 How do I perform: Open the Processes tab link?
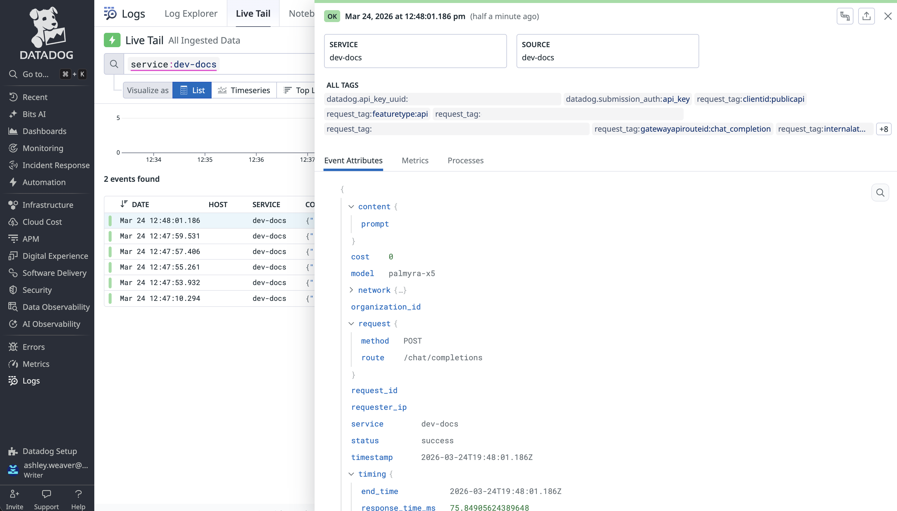[465, 160]
